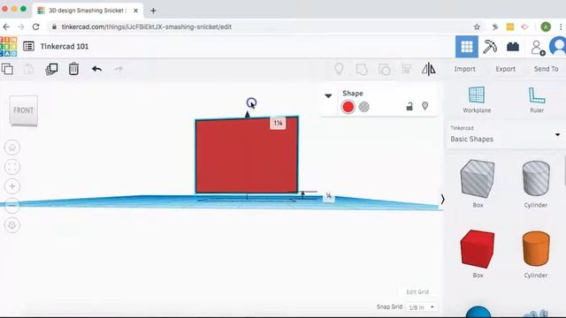Click the Group shapes icon
The width and height of the screenshot is (566, 318).
click(x=362, y=69)
